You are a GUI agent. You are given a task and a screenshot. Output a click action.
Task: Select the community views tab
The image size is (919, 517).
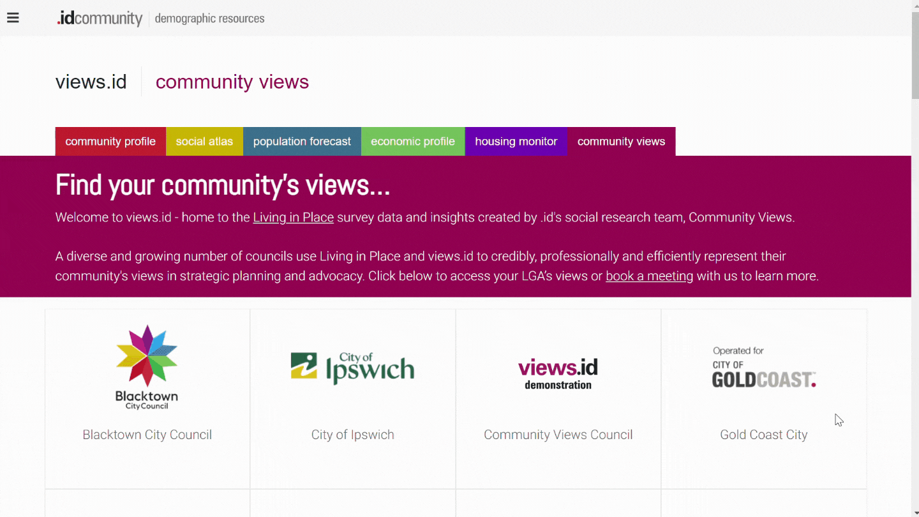coord(621,142)
